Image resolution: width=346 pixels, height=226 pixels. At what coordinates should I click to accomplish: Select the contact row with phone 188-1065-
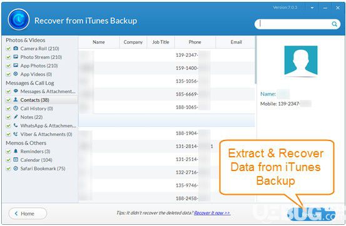166,107
